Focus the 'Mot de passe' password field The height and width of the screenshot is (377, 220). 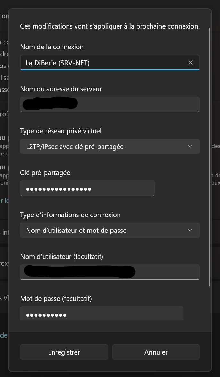[x=102, y=314]
